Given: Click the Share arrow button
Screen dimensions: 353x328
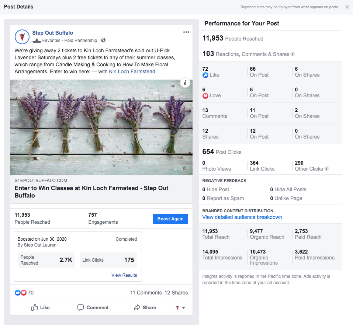Looking at the screenshot, I should (x=145, y=307).
